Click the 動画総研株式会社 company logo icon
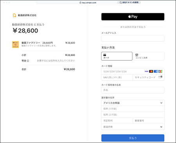176x143 pixels. point(14,15)
